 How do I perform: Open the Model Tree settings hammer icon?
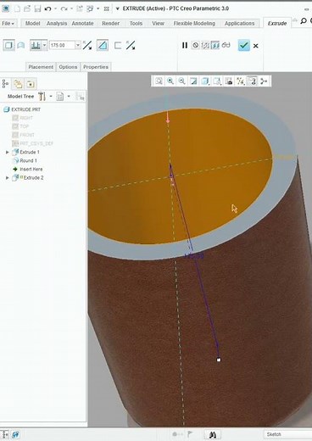pyautogui.click(x=42, y=97)
